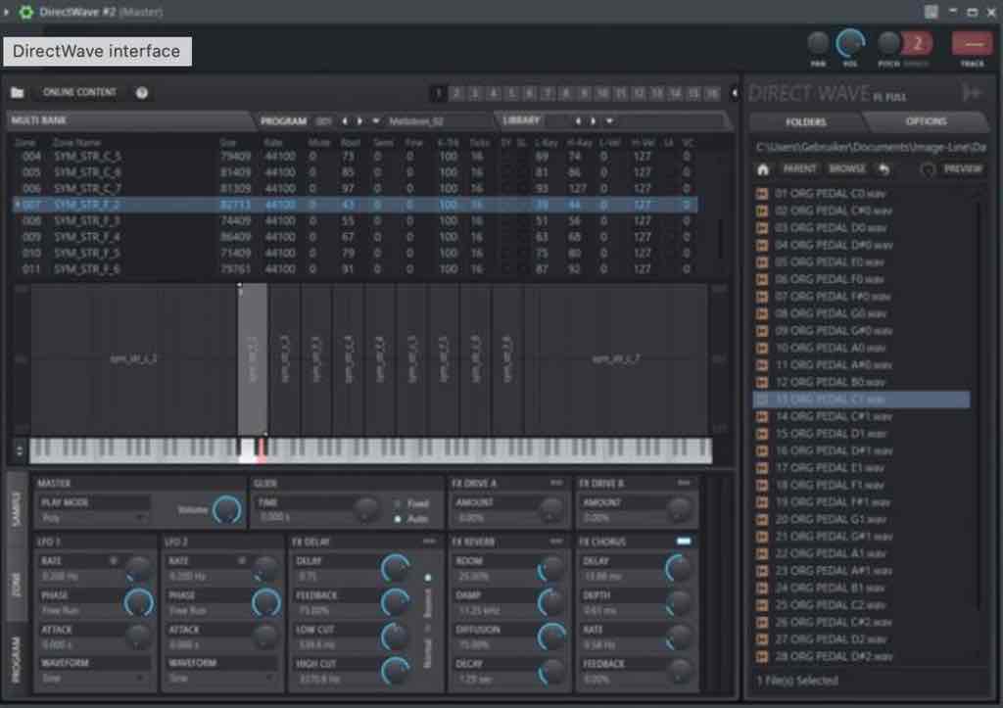1003x708 pixels.
Task: Click the title bar arrow left of the gear icon
Action: click(x=7, y=12)
